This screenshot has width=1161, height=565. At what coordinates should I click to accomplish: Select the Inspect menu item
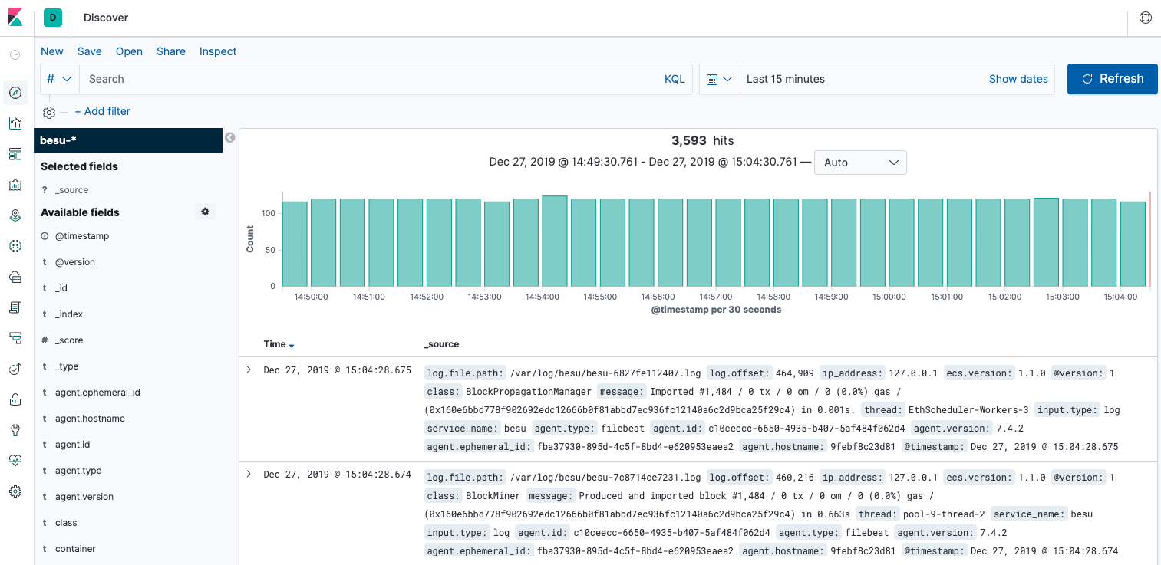click(x=218, y=51)
